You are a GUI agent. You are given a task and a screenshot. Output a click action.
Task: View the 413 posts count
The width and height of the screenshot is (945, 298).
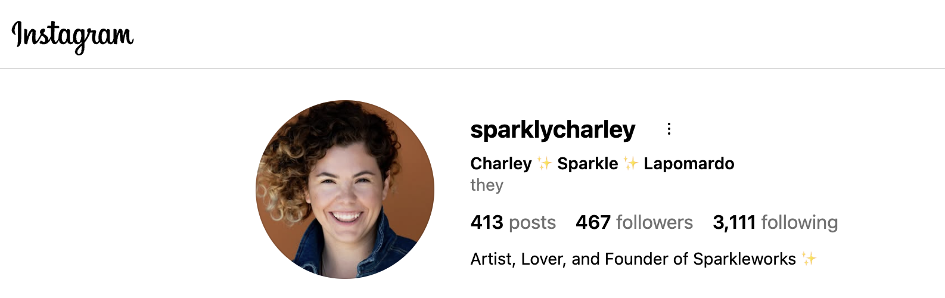[x=513, y=222]
